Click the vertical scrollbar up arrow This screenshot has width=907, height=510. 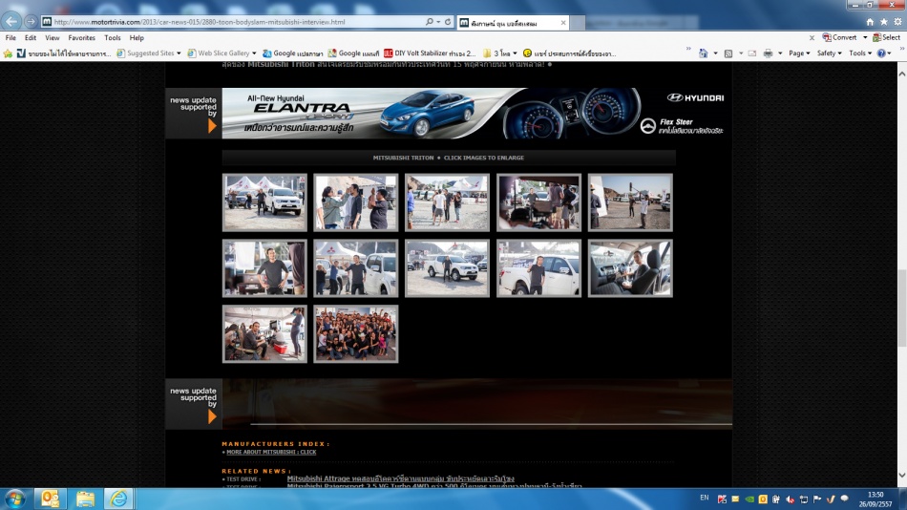click(902, 74)
